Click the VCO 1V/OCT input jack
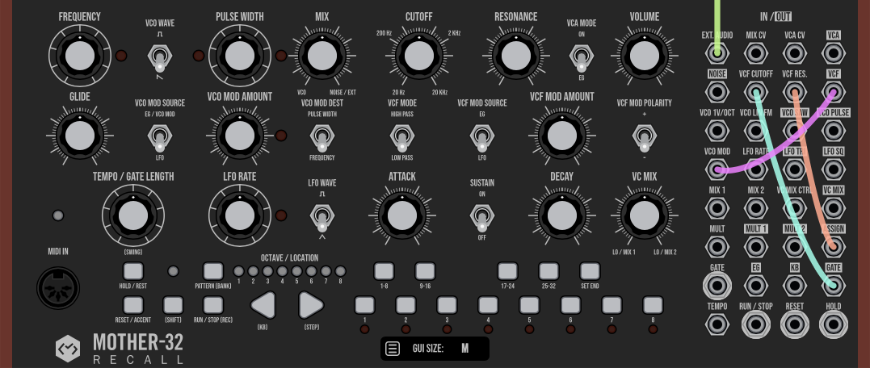Screen dimensions: 870x368 [717, 132]
